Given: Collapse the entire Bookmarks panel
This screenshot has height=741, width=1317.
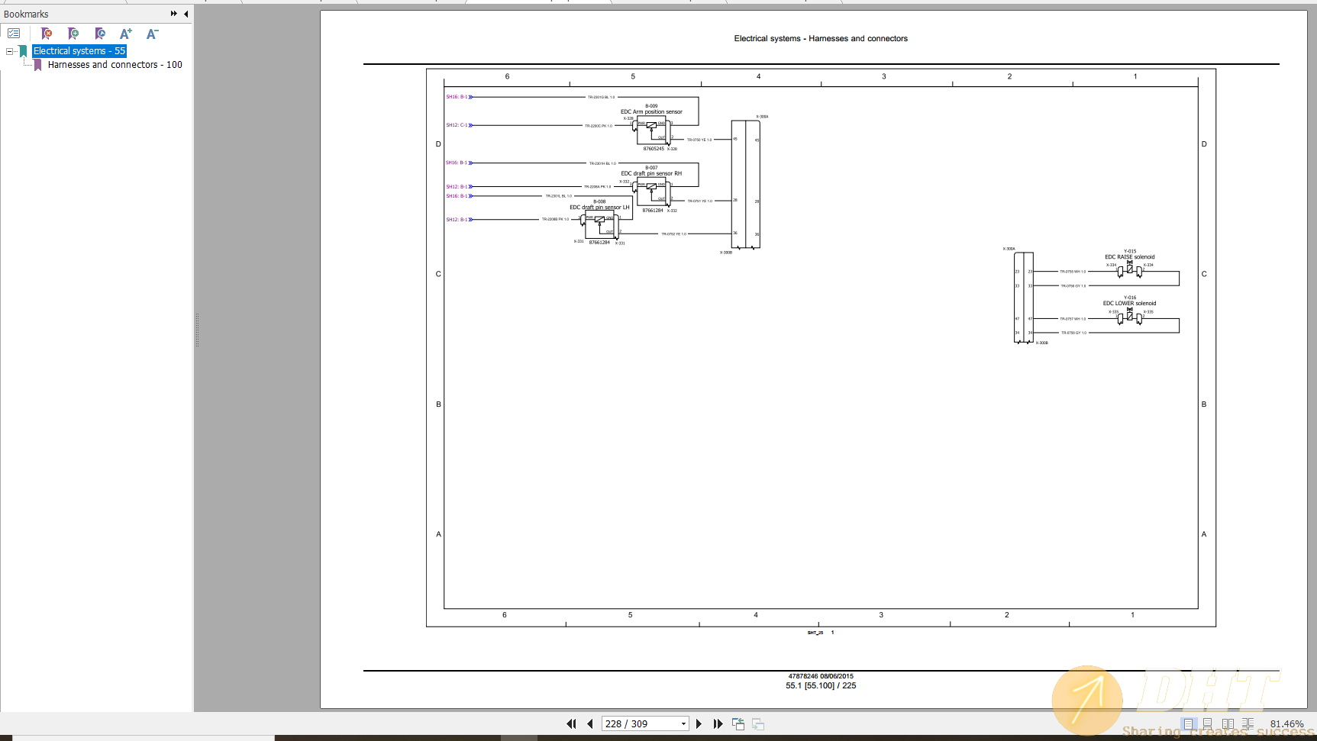Looking at the screenshot, I should tap(184, 13).
